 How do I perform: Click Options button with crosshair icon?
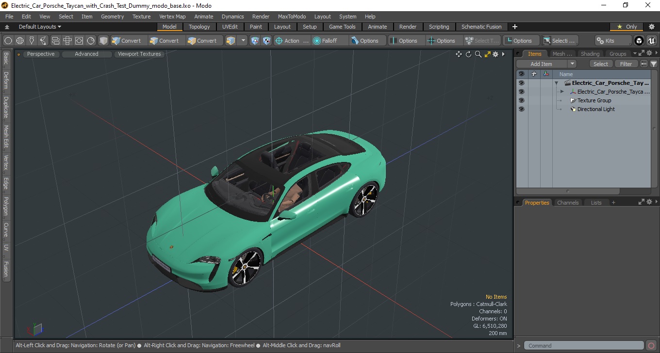(x=445, y=41)
